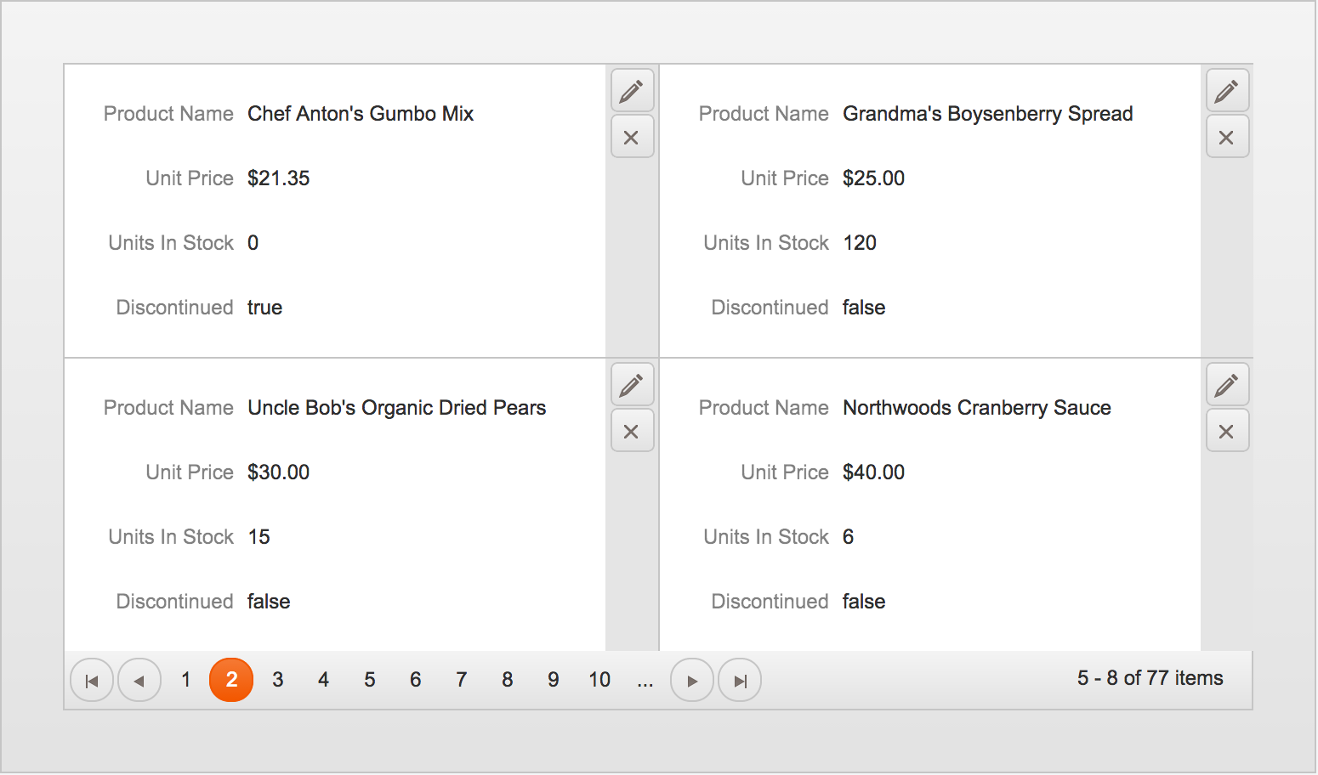Screen dimensions: 1318x775
Task: Select the highlighted page 2 button
Action: point(231,680)
